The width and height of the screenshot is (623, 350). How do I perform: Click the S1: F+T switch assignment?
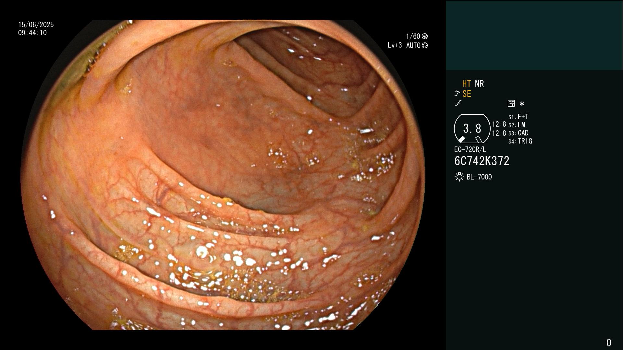click(x=518, y=117)
